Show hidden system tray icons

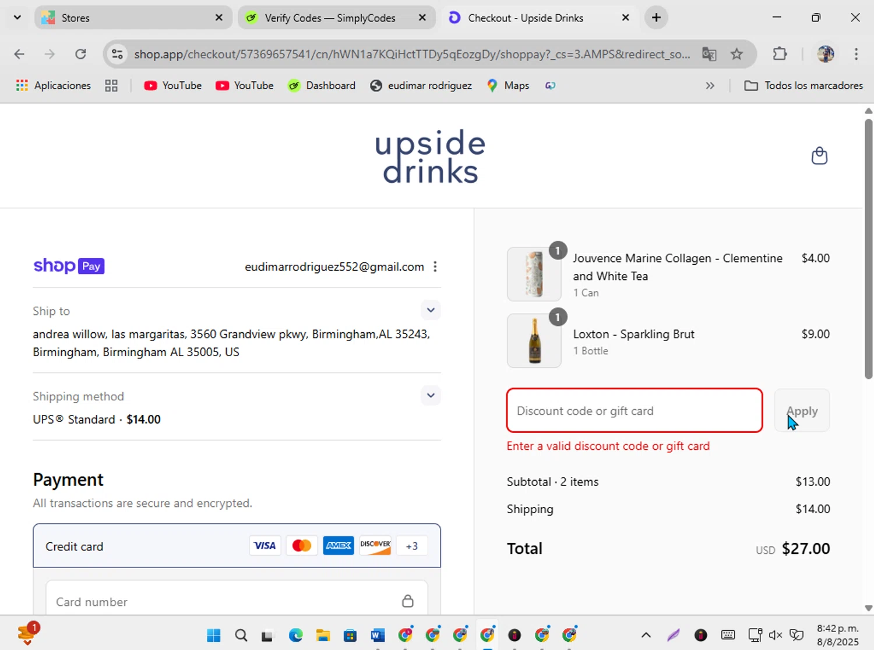(646, 635)
